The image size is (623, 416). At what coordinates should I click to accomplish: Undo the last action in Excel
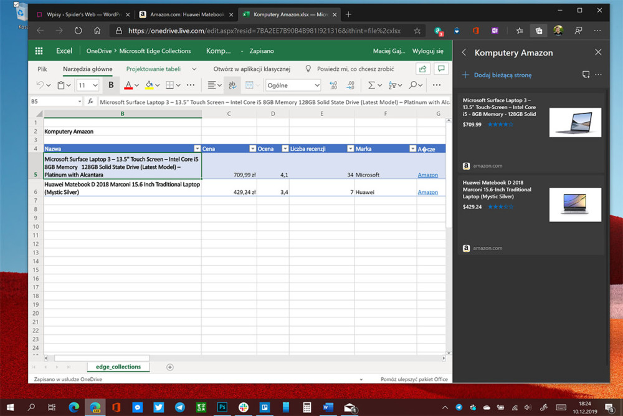[40, 85]
